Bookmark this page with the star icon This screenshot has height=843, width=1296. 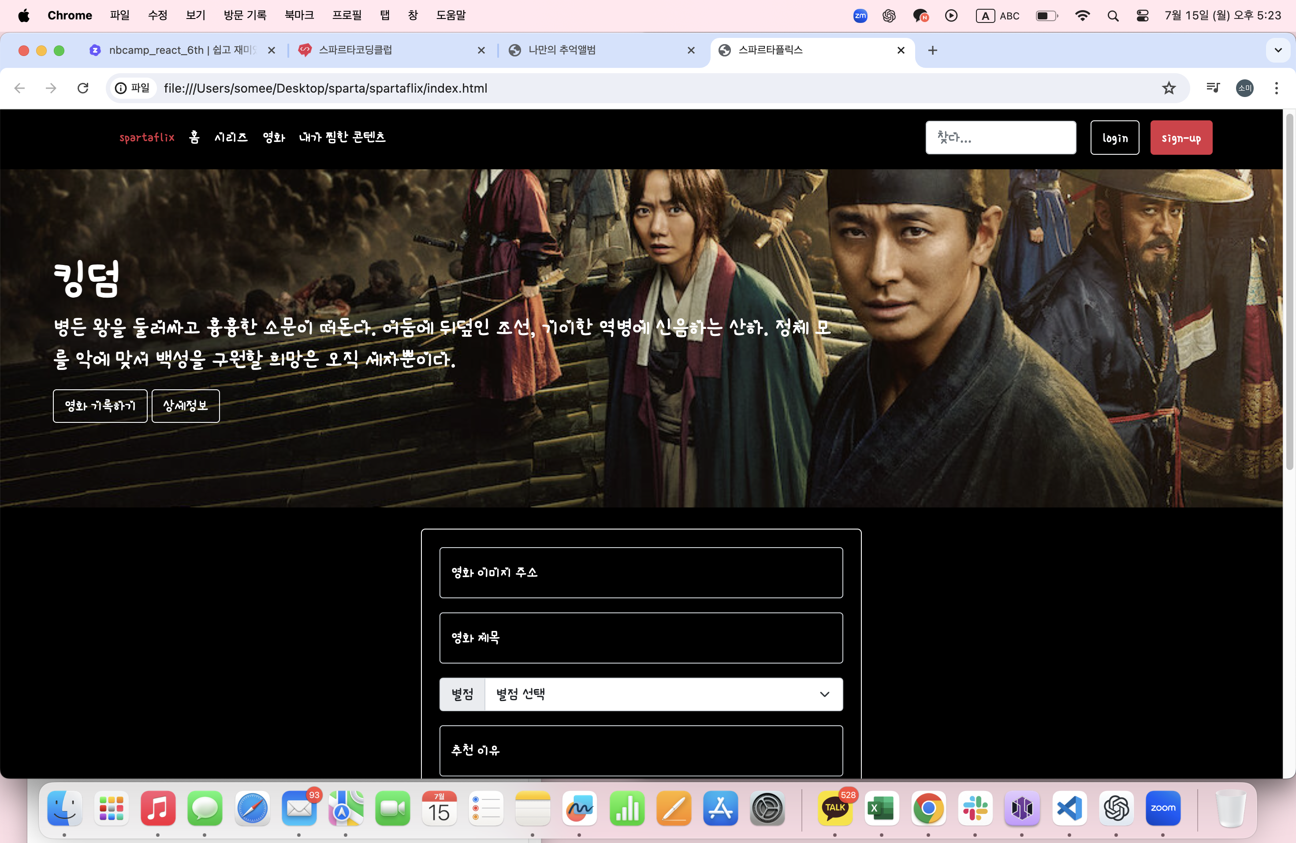pyautogui.click(x=1169, y=88)
